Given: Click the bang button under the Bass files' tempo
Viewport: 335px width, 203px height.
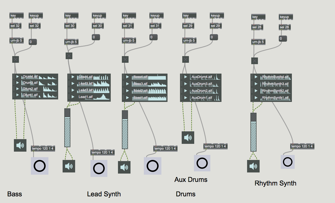Looking at the screenshot, I should point(152,166).
